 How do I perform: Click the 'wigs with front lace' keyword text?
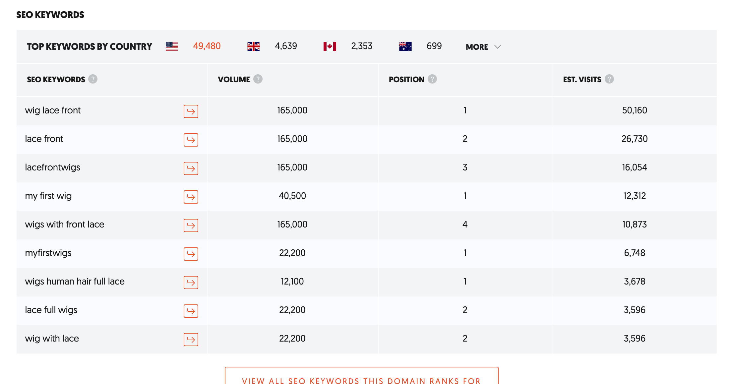pyautogui.click(x=65, y=224)
